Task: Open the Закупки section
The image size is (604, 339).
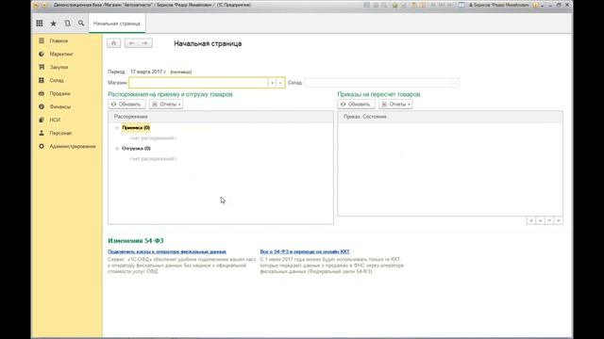Action: click(59, 67)
